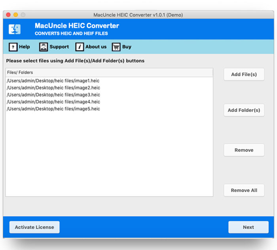Click the Help question mark icon

(x=13, y=47)
